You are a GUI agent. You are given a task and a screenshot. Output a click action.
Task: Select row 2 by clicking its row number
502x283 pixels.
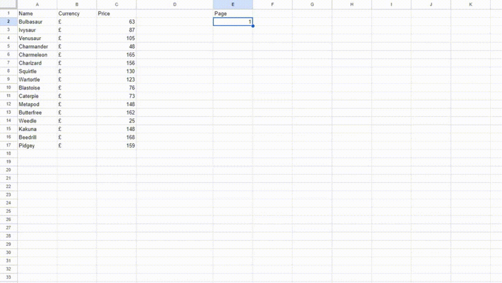coord(8,22)
